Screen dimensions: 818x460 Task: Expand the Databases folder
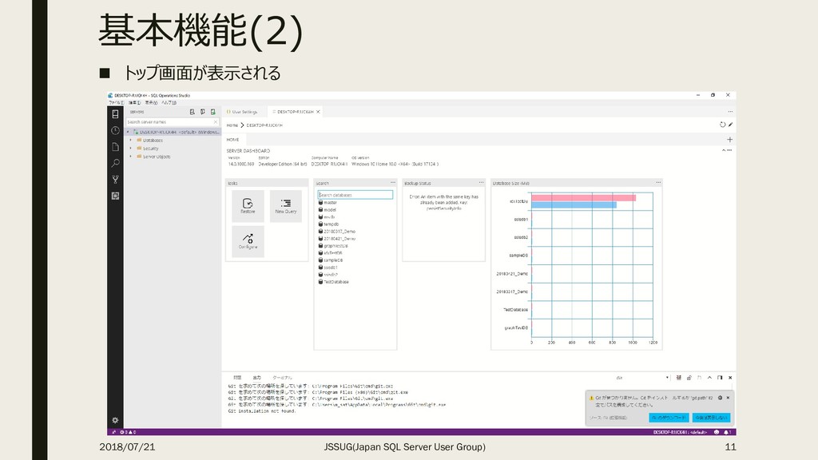point(131,141)
